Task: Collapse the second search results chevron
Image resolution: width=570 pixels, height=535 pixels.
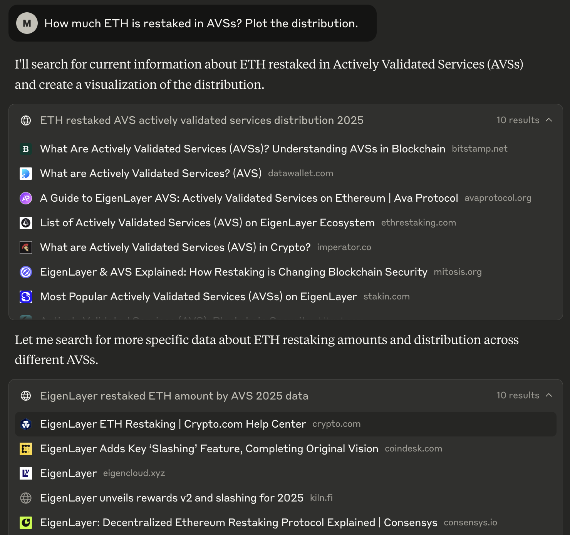Action: [x=549, y=395]
